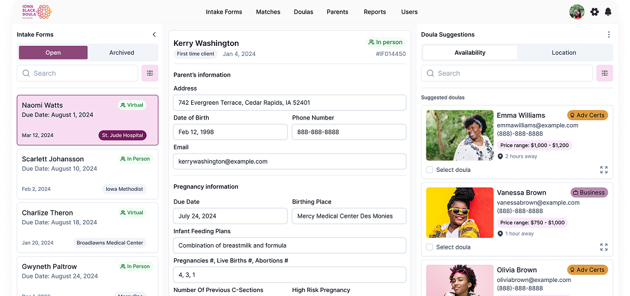The image size is (630, 296).
Task: Open user profile avatar
Action: (576, 12)
